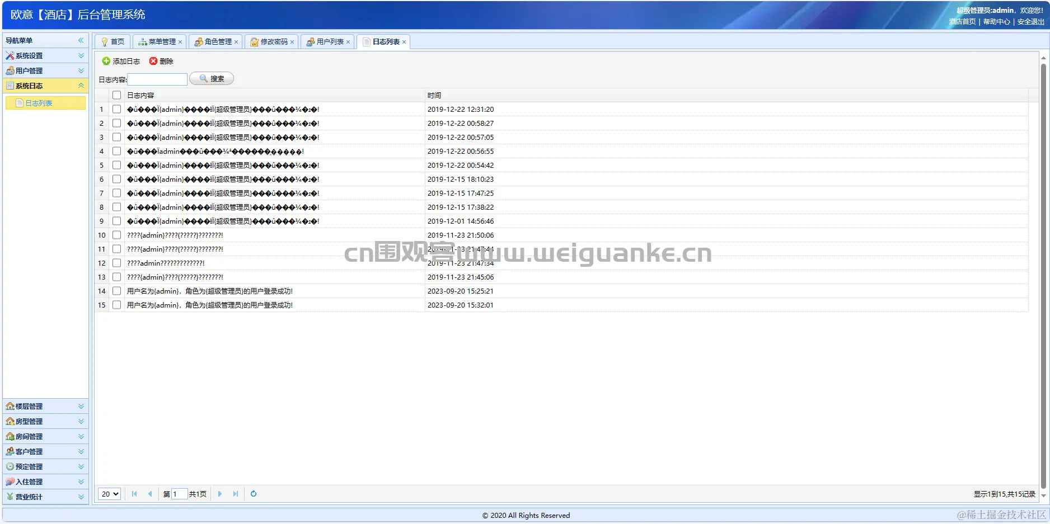
Task: Click the 房间管理 house icon
Action: tap(10, 436)
